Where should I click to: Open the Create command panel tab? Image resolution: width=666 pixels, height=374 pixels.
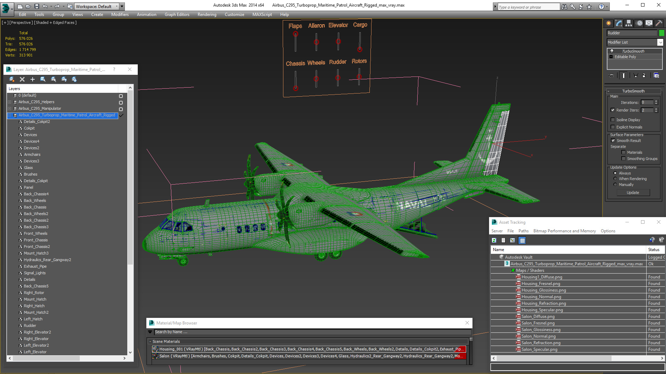pos(608,23)
